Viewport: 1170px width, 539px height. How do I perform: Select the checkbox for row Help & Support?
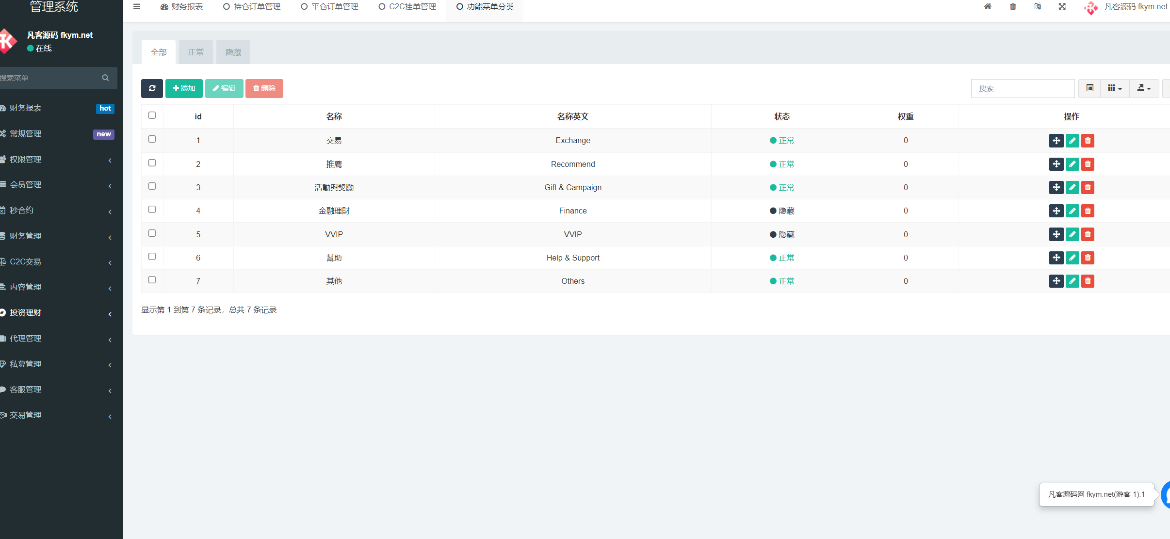[152, 256]
